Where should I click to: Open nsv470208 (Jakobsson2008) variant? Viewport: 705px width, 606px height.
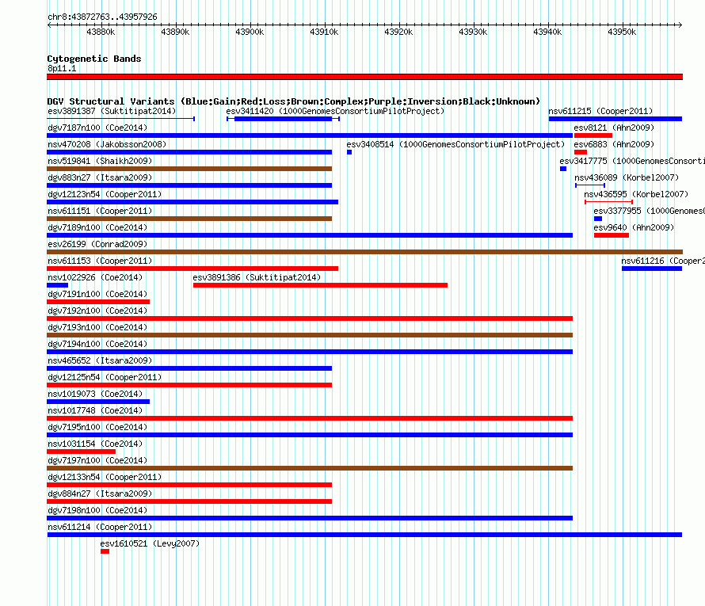pos(107,144)
